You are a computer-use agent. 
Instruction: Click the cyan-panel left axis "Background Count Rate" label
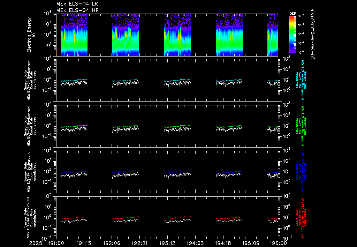coord(30,80)
